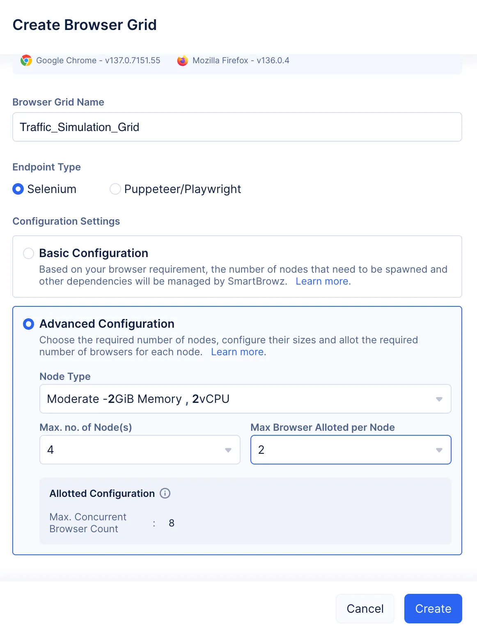
Task: Choose the Advanced Configuration option
Action: pyautogui.click(x=28, y=324)
